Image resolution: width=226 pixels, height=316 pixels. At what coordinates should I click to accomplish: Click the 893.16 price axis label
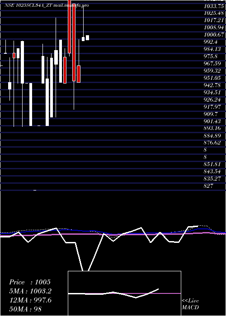212,128
